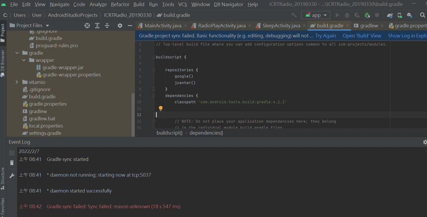Click the Run with Coverage icon
The width and height of the screenshot is (427, 217).
tap(357, 15)
